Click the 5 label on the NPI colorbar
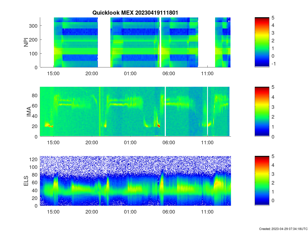 (273, 17)
